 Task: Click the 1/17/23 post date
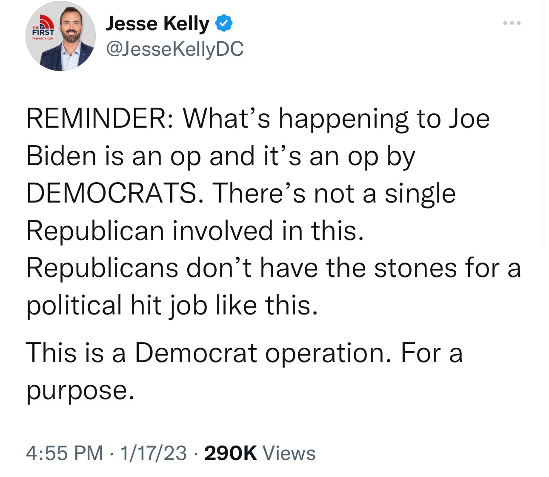(153, 453)
